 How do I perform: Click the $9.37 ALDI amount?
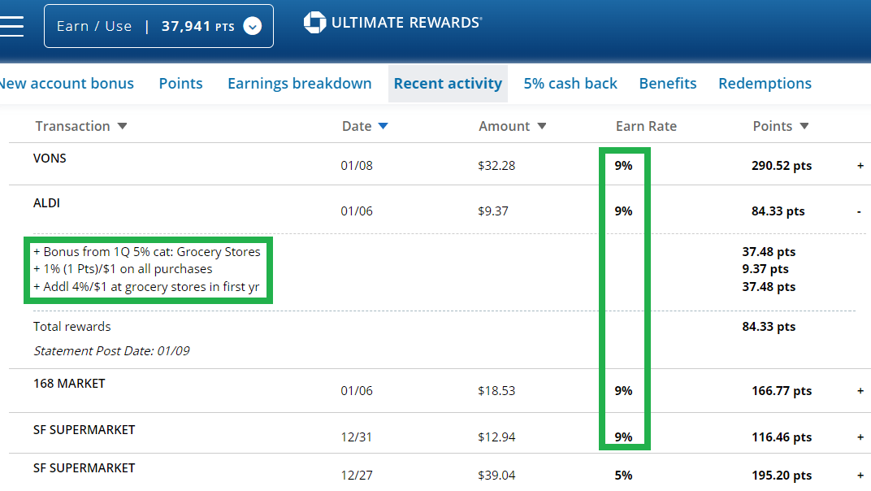pyautogui.click(x=492, y=211)
